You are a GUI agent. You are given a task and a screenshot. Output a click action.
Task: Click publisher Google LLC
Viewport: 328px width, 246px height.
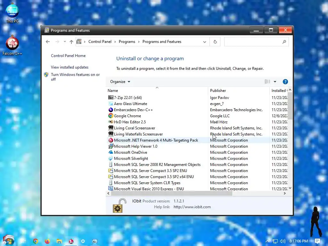point(220,116)
